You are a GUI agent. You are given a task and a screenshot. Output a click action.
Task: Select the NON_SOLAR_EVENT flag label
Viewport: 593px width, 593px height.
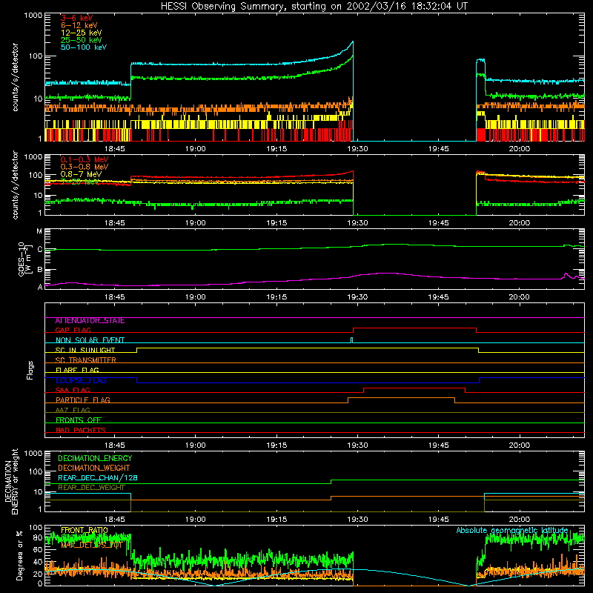click(90, 340)
